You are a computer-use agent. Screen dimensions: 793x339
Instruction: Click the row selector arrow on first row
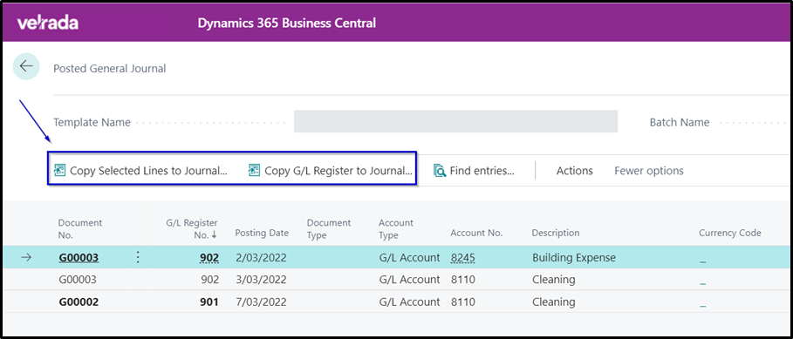(26, 258)
